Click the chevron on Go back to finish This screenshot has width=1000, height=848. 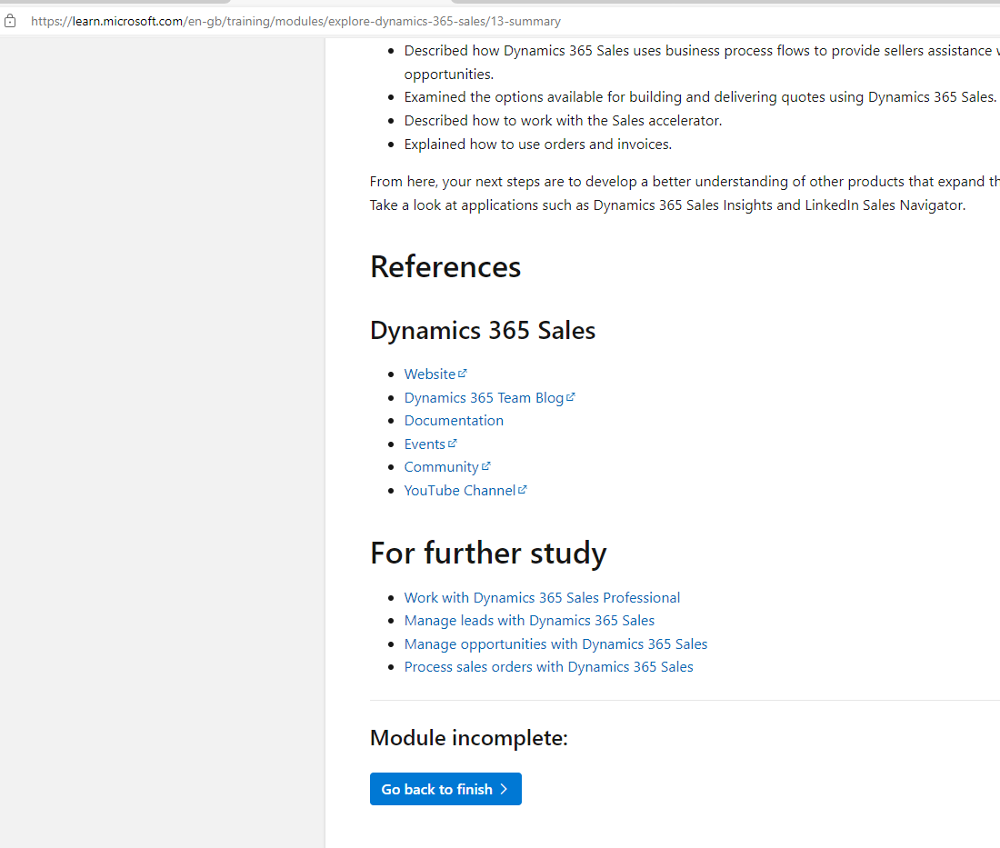click(504, 789)
